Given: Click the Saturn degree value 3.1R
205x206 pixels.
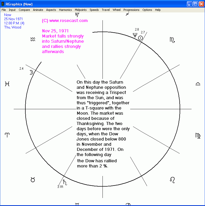Looking at the screenshot, I should [x=60, y=187].
